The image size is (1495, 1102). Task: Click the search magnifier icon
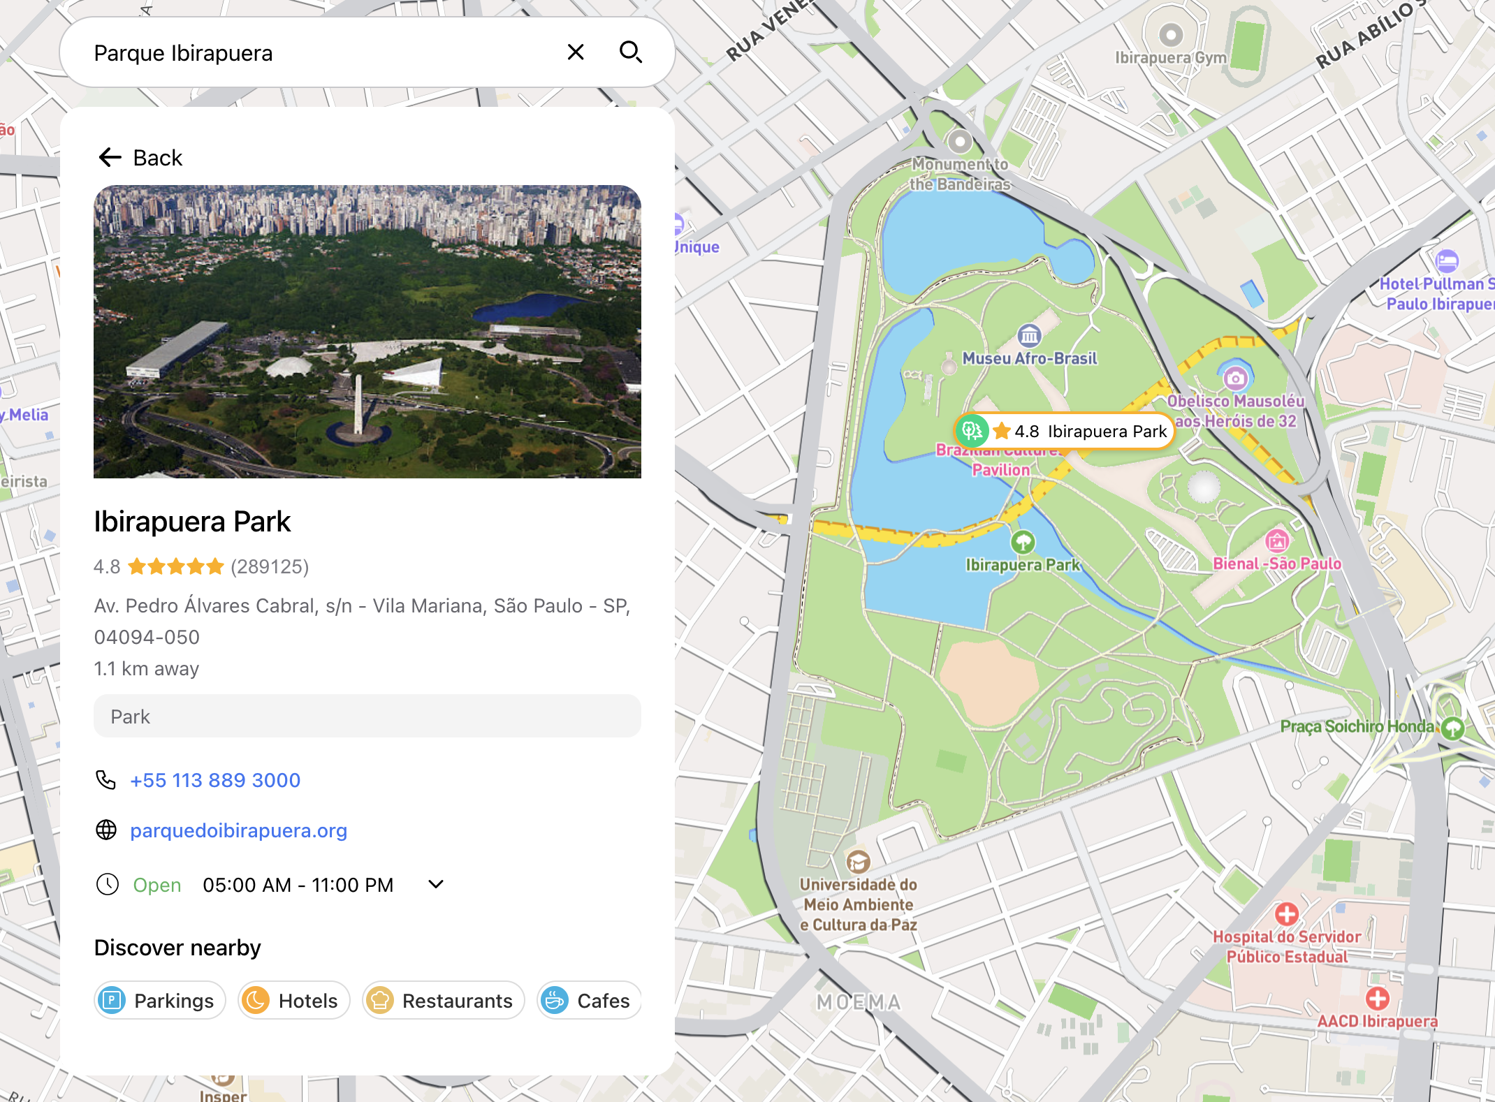tap(631, 52)
